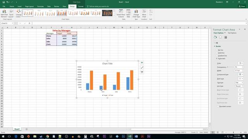
Task: Open the Change Chart Type dialog
Action: (136, 14)
